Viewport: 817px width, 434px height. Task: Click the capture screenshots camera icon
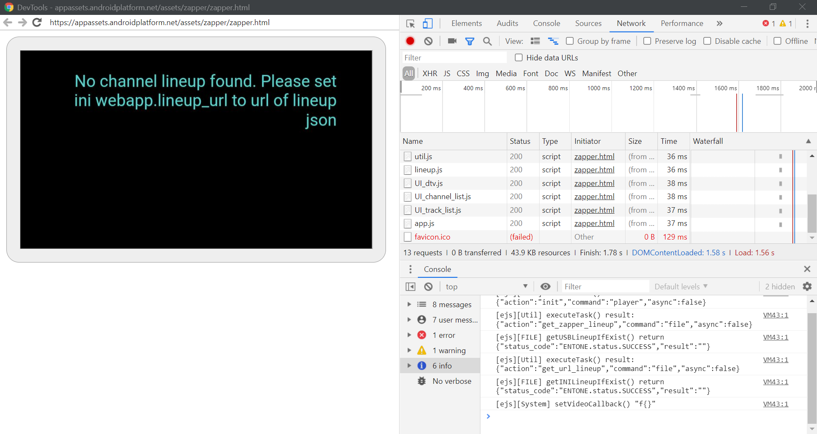(452, 41)
